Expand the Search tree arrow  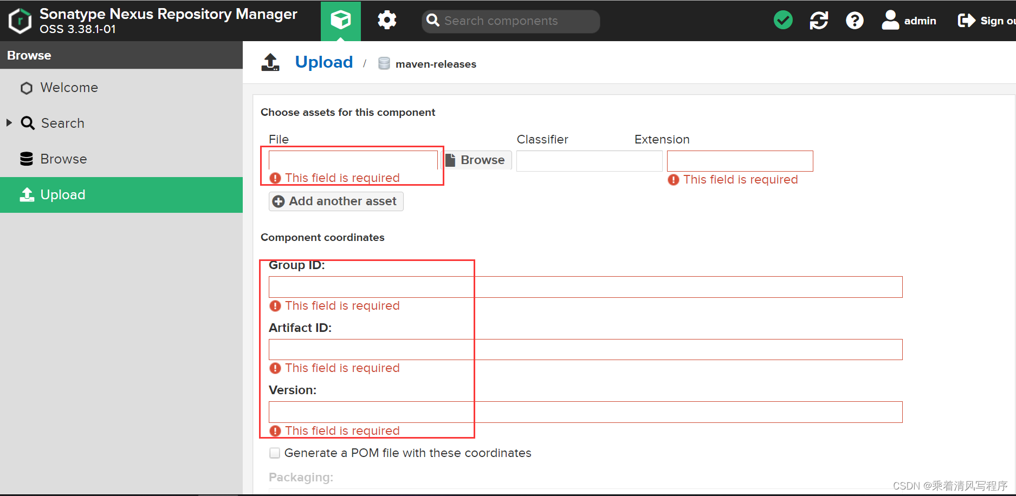click(x=9, y=123)
